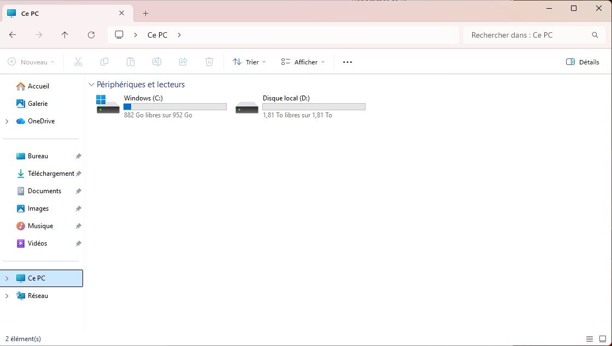The width and height of the screenshot is (612, 346).
Task: Click the chevron before Ce PC in address bar
Action: point(136,35)
